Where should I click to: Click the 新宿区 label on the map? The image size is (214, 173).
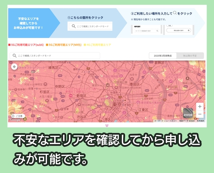[x=81, y=95]
